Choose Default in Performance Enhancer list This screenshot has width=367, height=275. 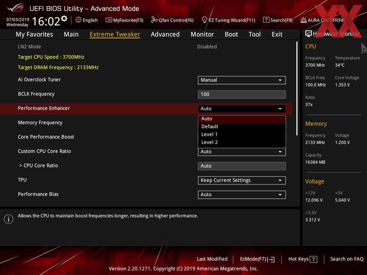click(242, 126)
